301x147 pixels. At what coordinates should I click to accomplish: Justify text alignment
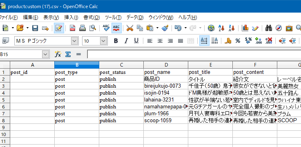(x=181, y=41)
